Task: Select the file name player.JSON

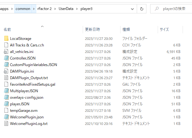Action: coord(20,104)
